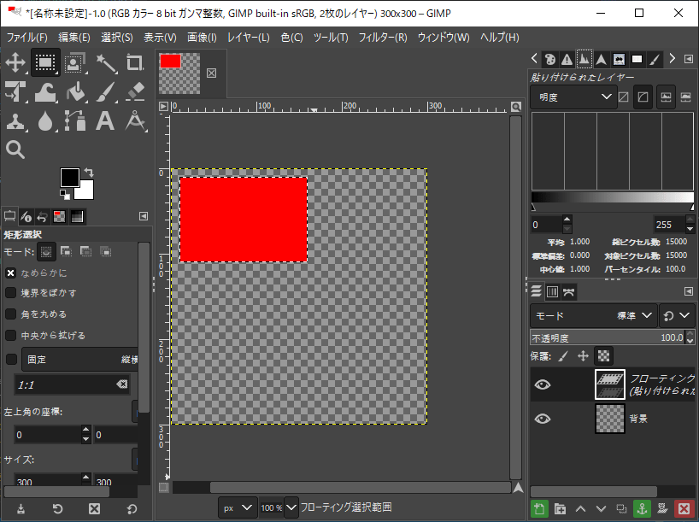This screenshot has height=522, width=699.
Task: Activate the Crop tool
Action: (x=133, y=62)
